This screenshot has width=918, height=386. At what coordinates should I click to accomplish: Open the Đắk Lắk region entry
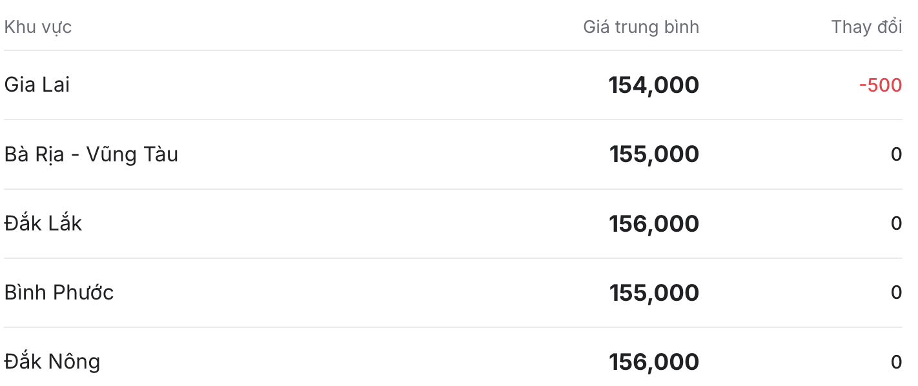coord(43,223)
